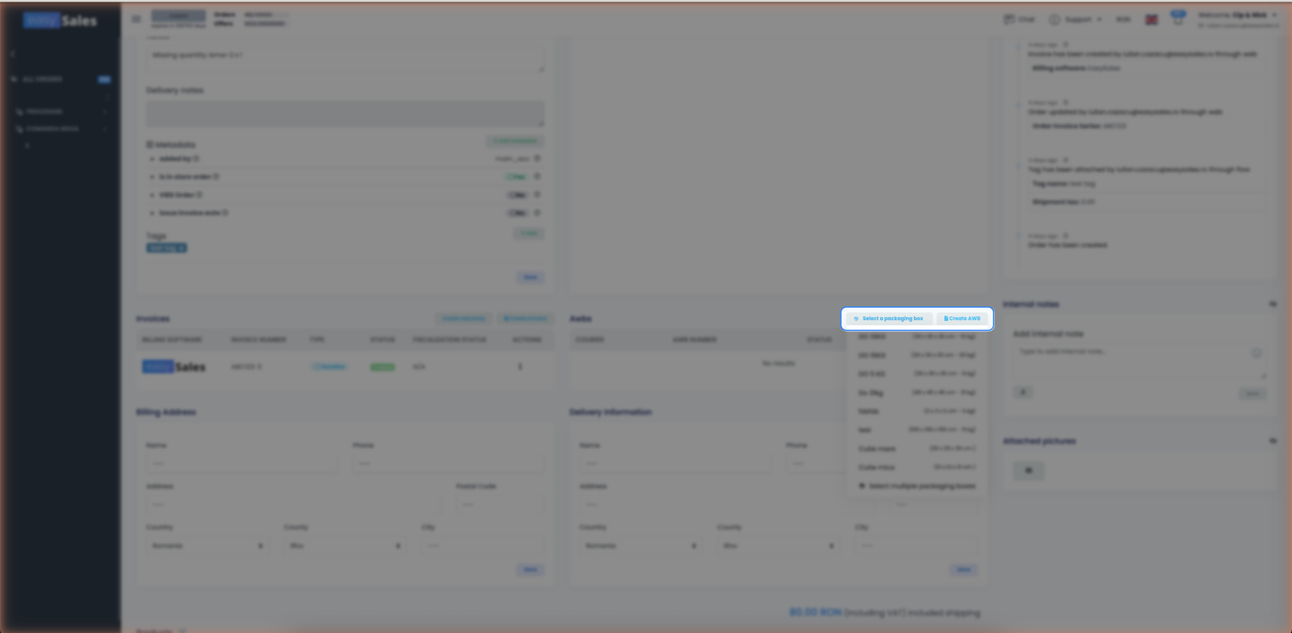Open the invoice row actions icon
Viewport: 1292px width, 633px height.
pyautogui.click(x=520, y=367)
